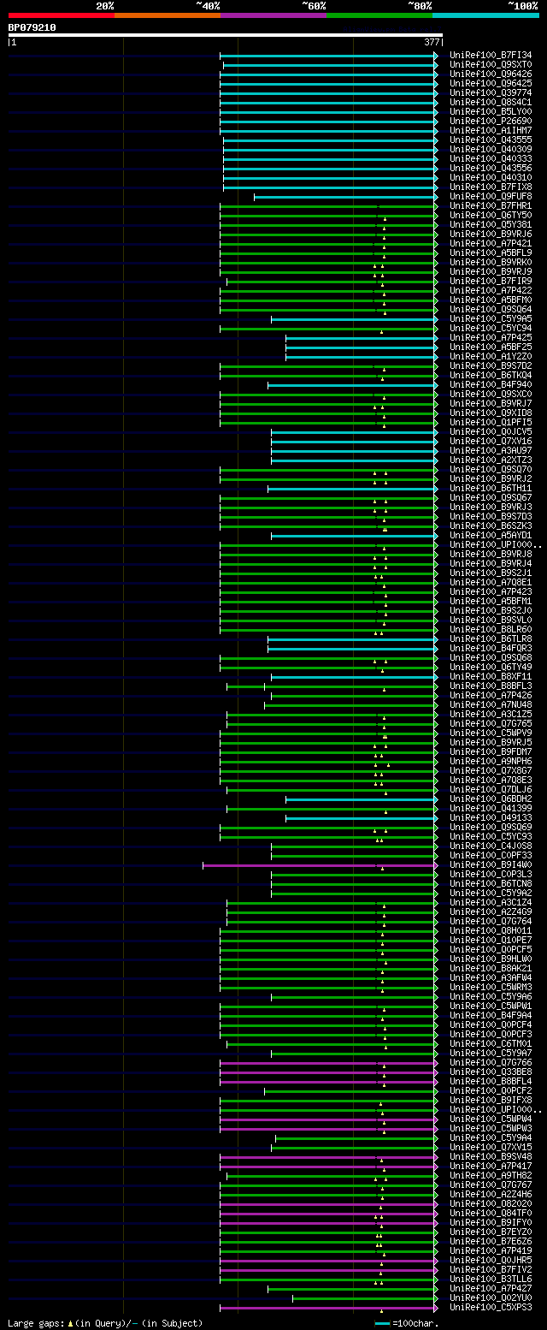
Task: Click label UniRef100_Q9XID8
Action: [491, 413]
